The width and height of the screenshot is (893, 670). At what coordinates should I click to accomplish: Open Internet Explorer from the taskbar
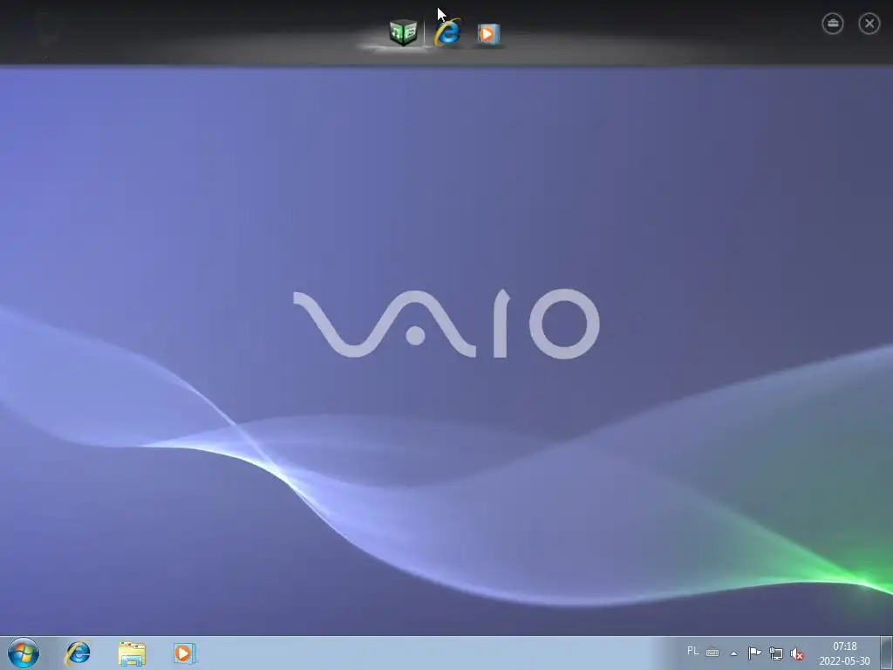click(78, 653)
